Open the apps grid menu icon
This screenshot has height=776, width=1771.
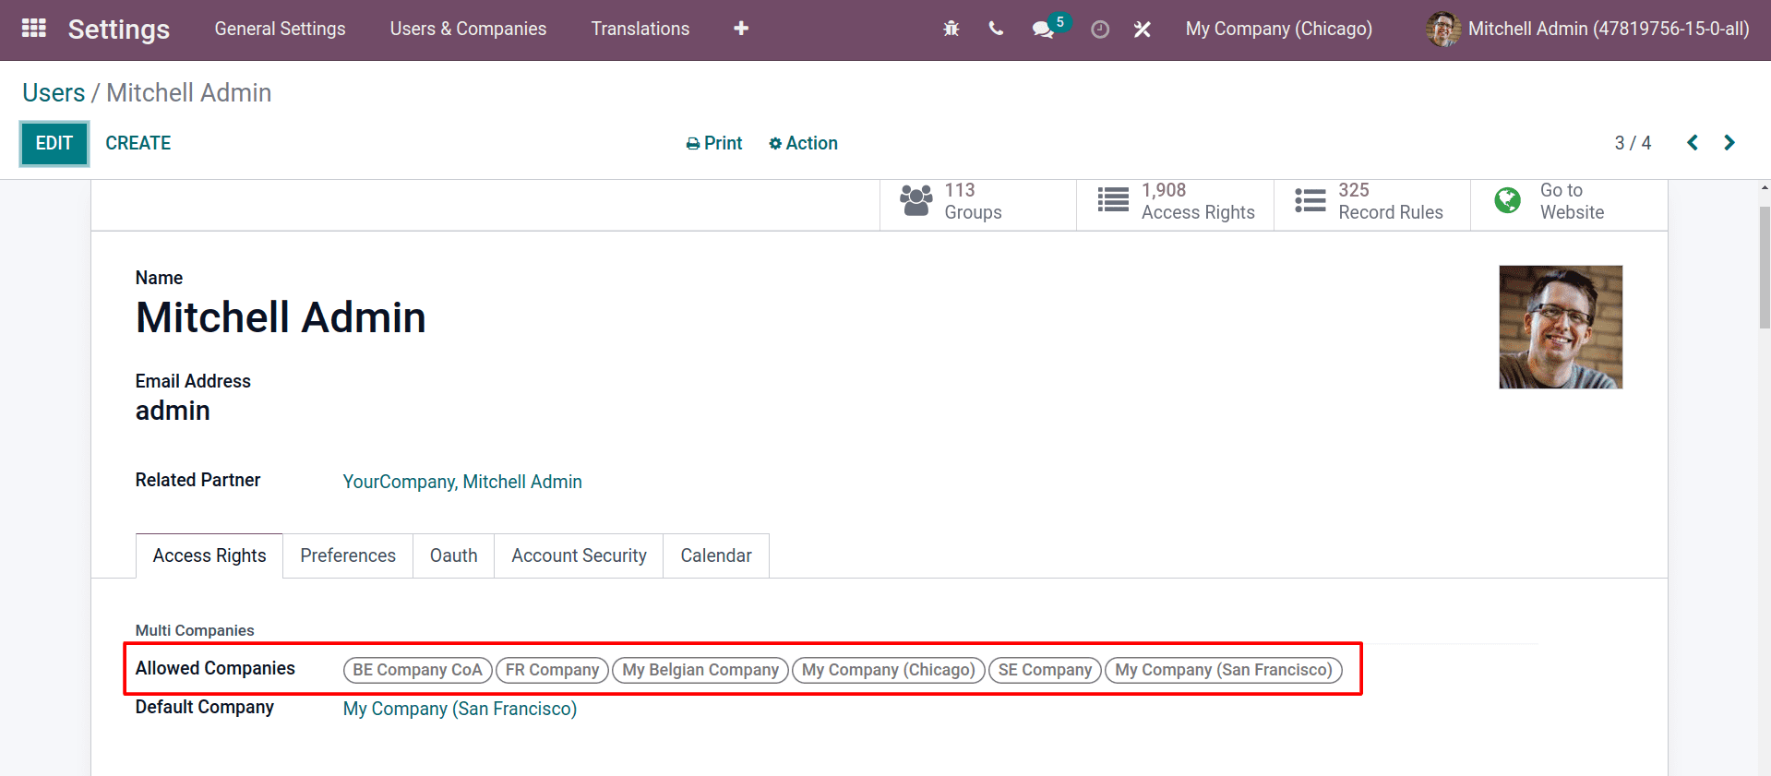tap(34, 29)
